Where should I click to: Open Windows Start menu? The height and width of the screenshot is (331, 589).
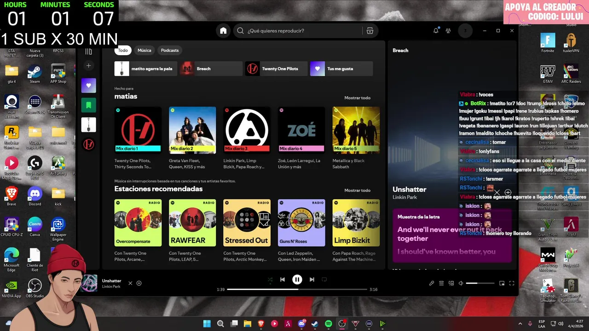click(207, 324)
